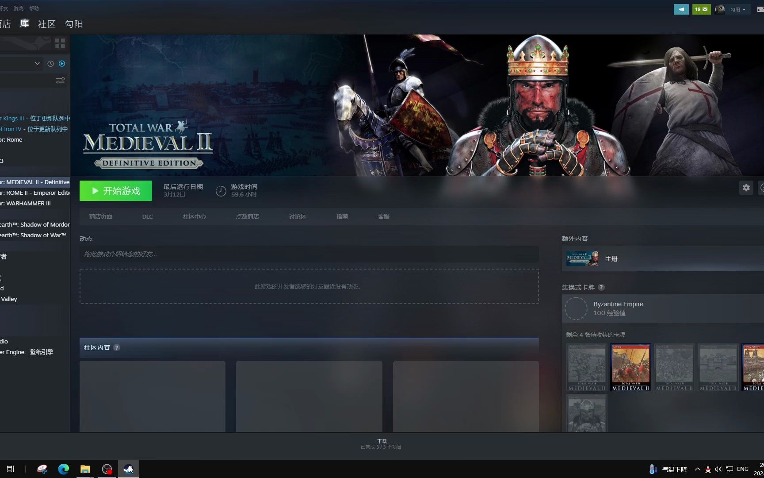Screen dimensions: 764x478
Task: Select Shadow of Mordor in library list
Action: pyautogui.click(x=35, y=225)
